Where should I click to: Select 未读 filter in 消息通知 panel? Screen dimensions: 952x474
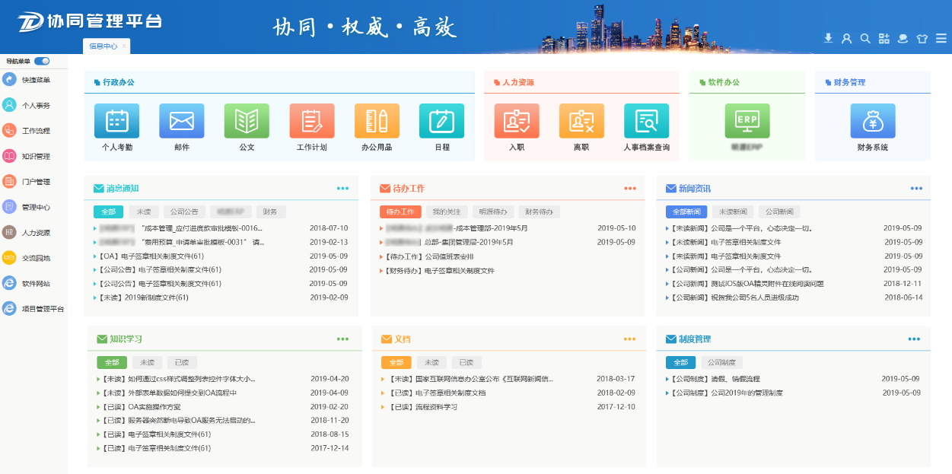click(144, 212)
